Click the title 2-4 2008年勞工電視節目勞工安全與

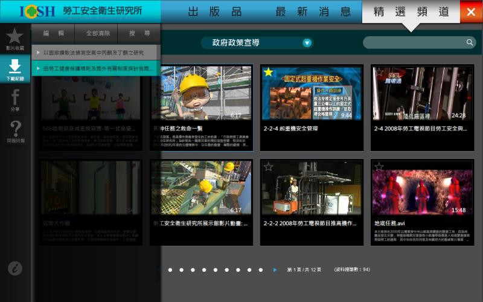[420, 129]
